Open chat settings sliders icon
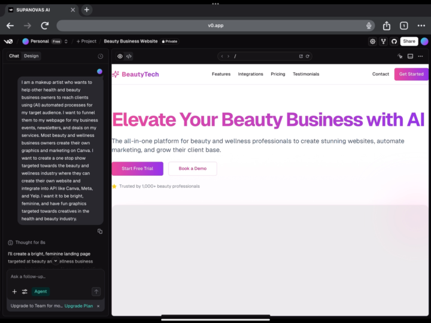The height and width of the screenshot is (323, 431). coord(25,292)
